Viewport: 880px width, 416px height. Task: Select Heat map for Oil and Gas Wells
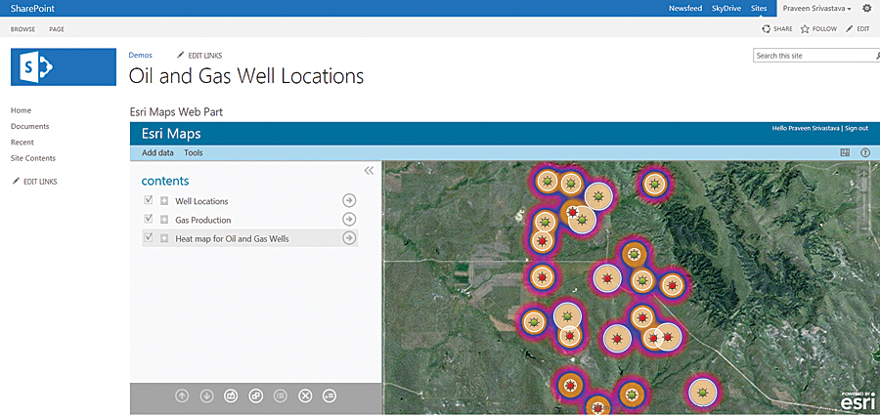(x=233, y=239)
